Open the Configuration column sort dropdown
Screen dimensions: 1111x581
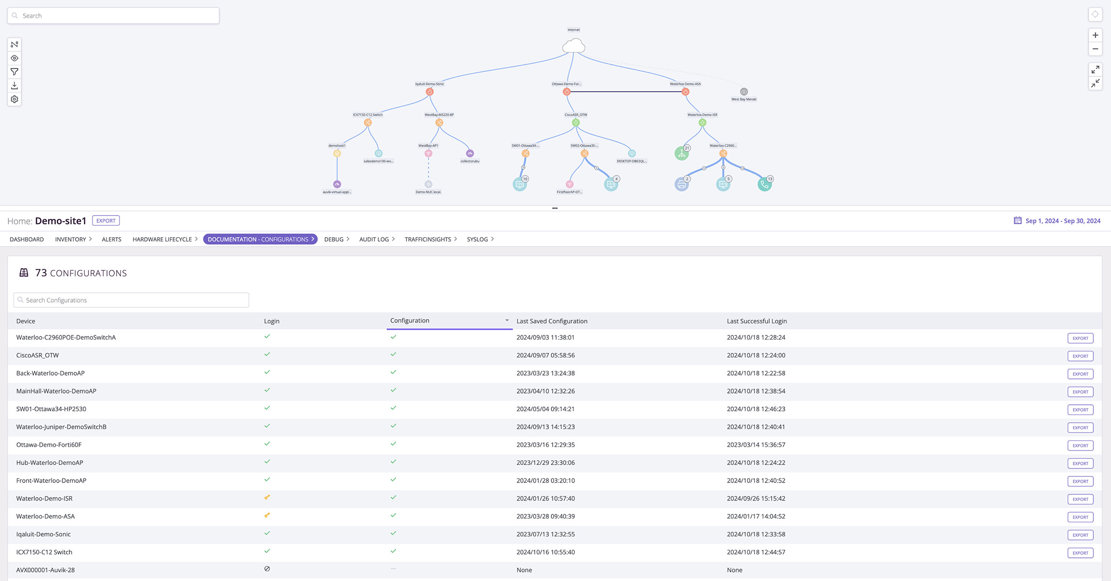coord(506,320)
